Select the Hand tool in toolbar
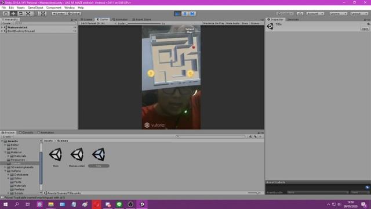 [6, 13]
